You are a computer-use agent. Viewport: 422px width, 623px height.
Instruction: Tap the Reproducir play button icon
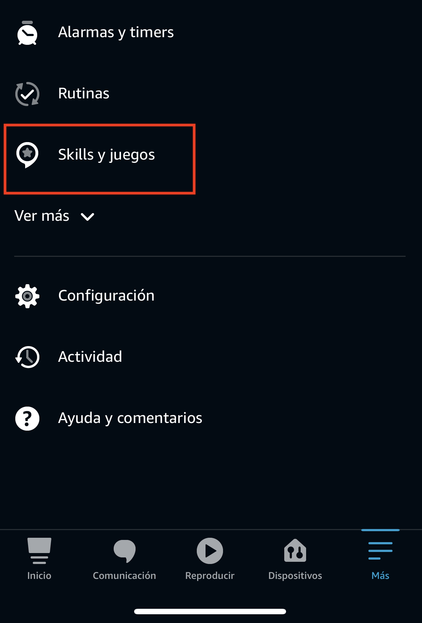click(210, 551)
